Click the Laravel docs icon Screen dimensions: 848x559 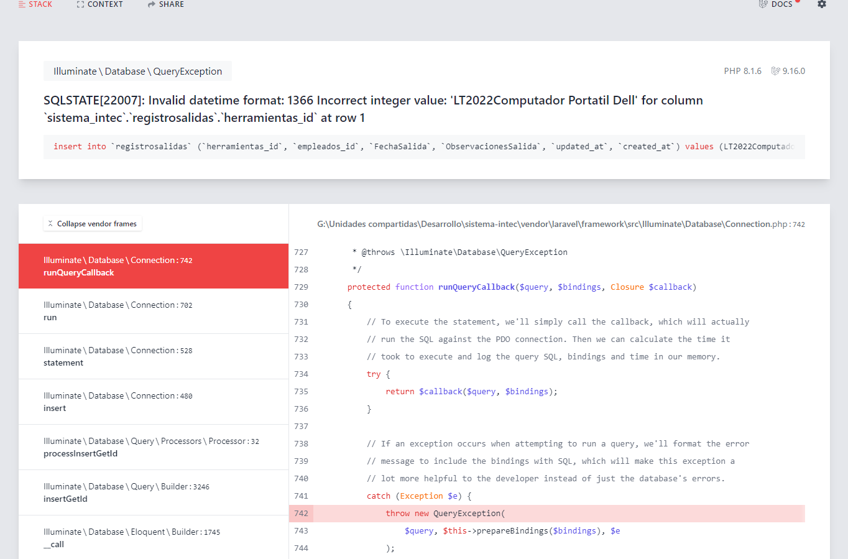tap(763, 4)
